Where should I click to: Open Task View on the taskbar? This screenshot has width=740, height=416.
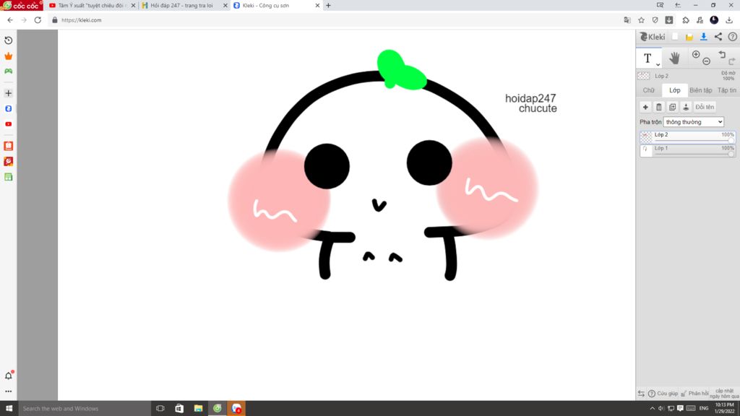pyautogui.click(x=160, y=409)
